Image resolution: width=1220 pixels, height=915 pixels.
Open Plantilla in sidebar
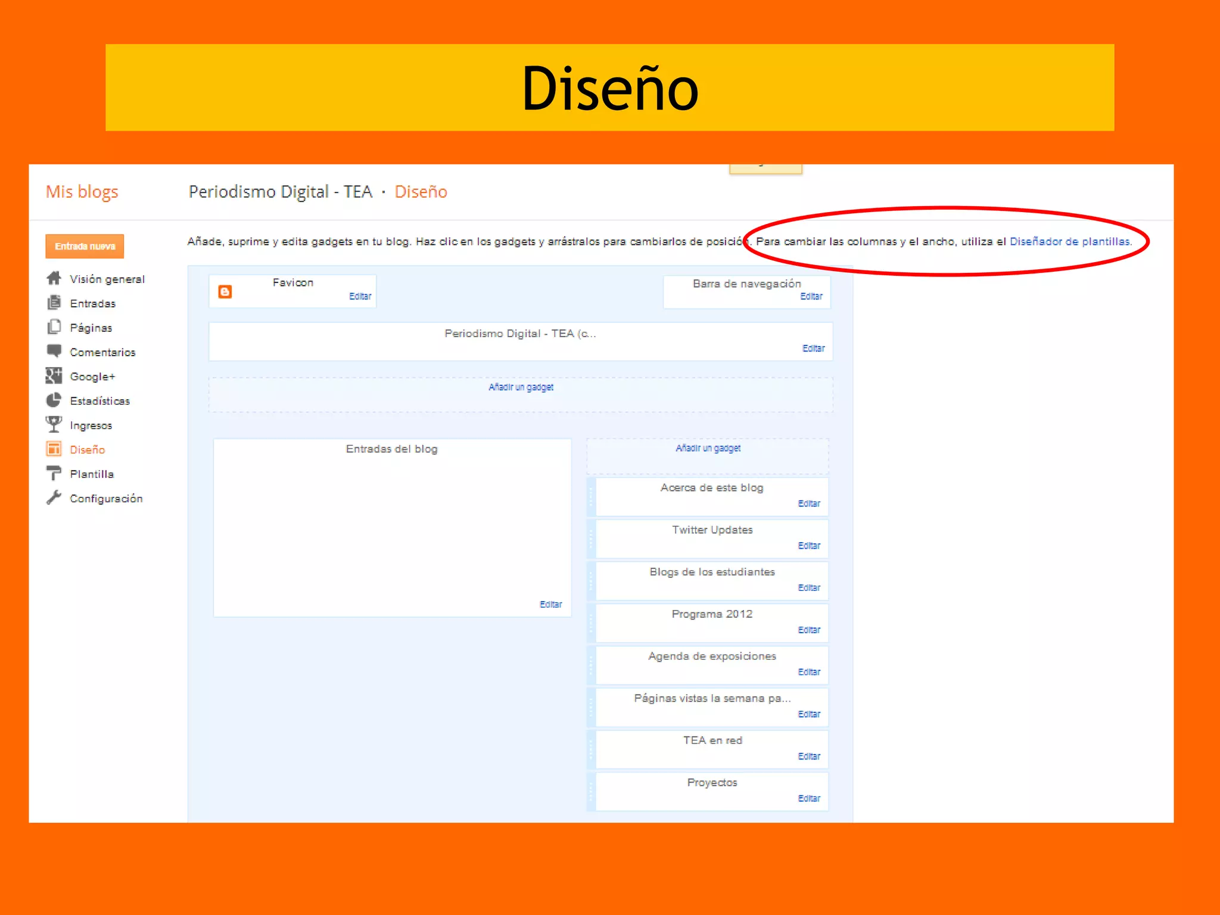[x=92, y=475]
